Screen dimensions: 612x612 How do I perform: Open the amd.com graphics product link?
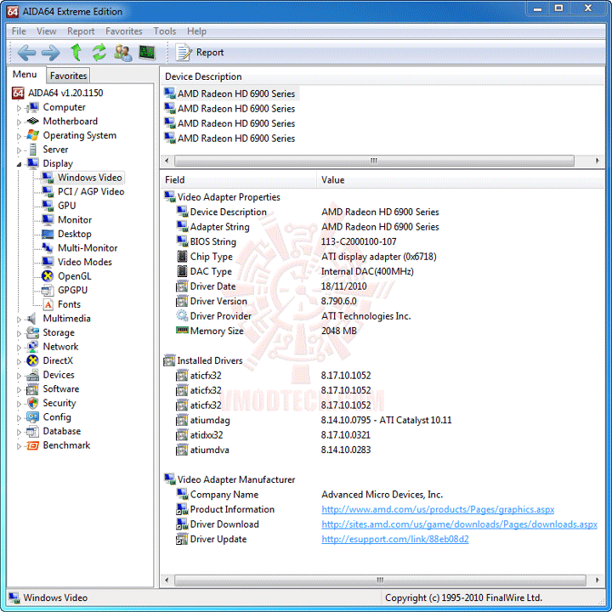(438, 509)
